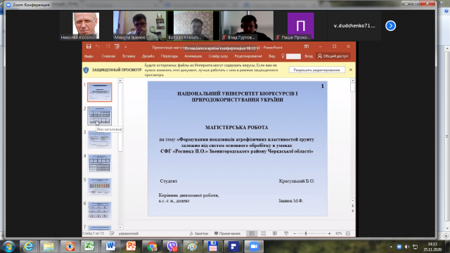Select Влад Гуртов participant video tile
Screen dimensions: 450x253
tap(247, 26)
